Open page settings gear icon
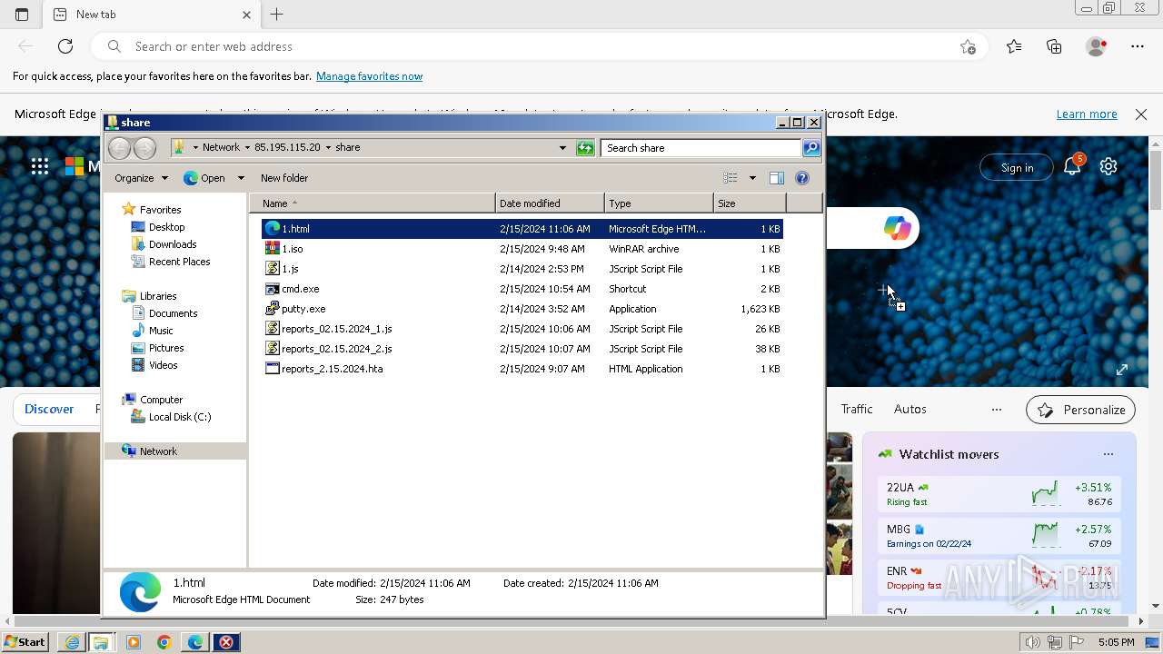The image size is (1163, 654). [x=1108, y=166]
